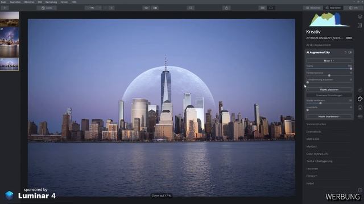This screenshot has height=204, width=364.
Task: Expand the Filmkorn tool
Action: coord(312,176)
